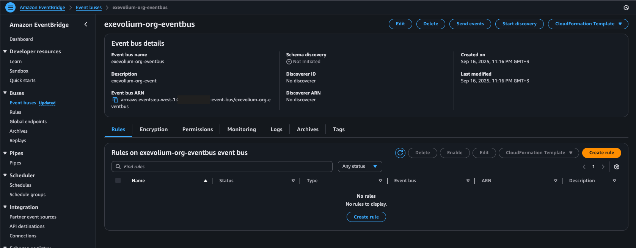Expand the top CloudFormation Template dropdown
636x248 pixels.
(588, 24)
